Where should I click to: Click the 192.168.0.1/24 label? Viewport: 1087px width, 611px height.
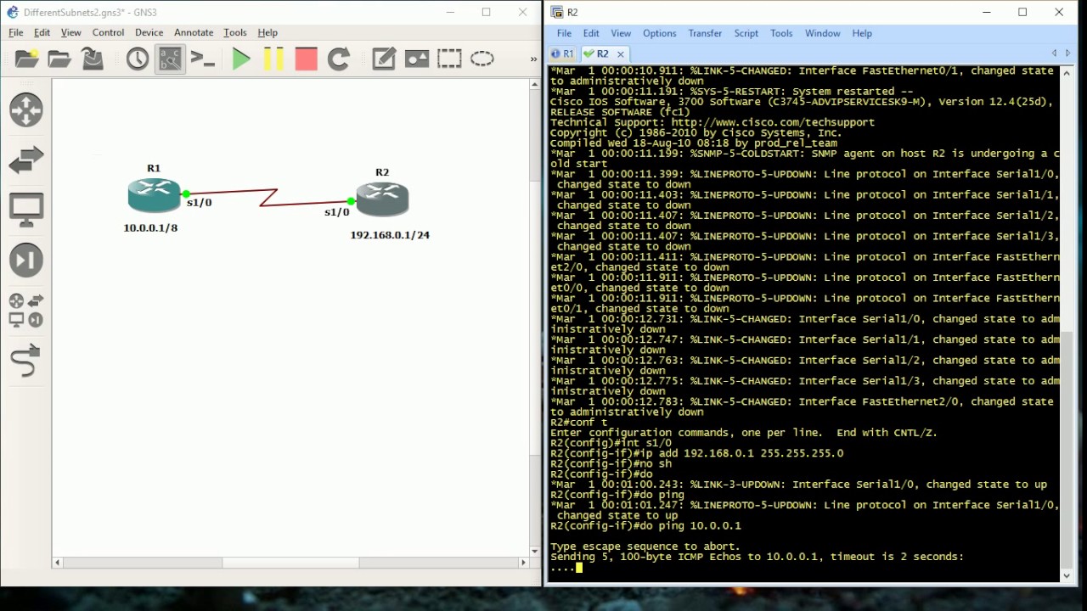click(x=390, y=235)
